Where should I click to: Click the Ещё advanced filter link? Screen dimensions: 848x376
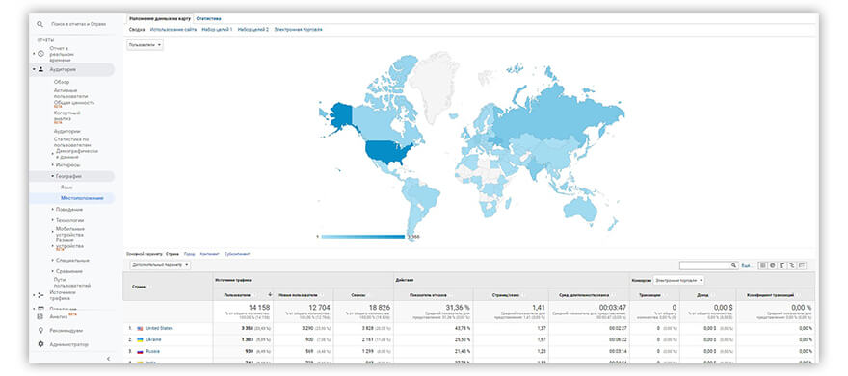click(x=746, y=266)
